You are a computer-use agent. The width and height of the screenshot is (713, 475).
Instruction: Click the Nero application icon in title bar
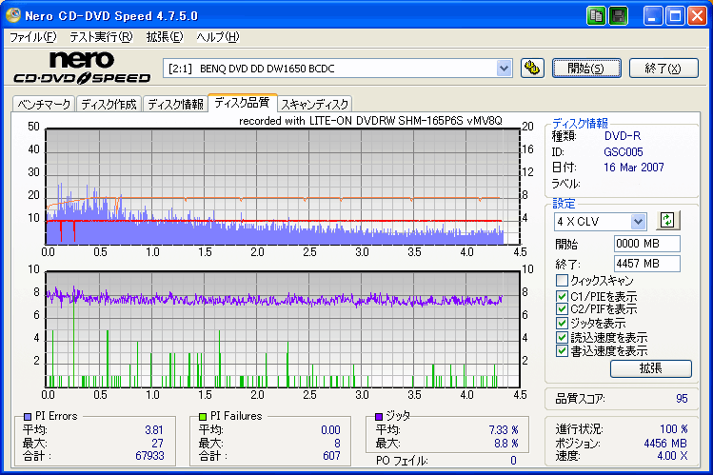point(14,15)
